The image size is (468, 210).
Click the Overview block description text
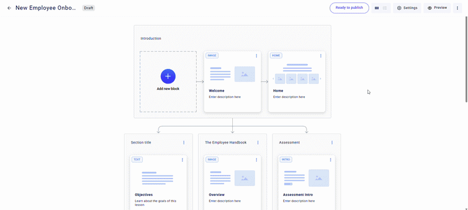[x=225, y=201]
